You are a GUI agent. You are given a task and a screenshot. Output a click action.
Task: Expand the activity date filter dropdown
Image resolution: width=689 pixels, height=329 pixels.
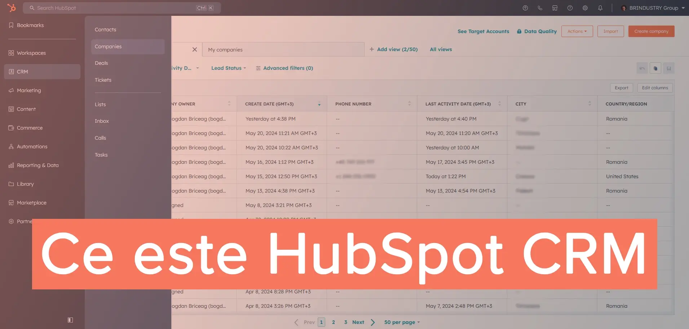pos(185,68)
